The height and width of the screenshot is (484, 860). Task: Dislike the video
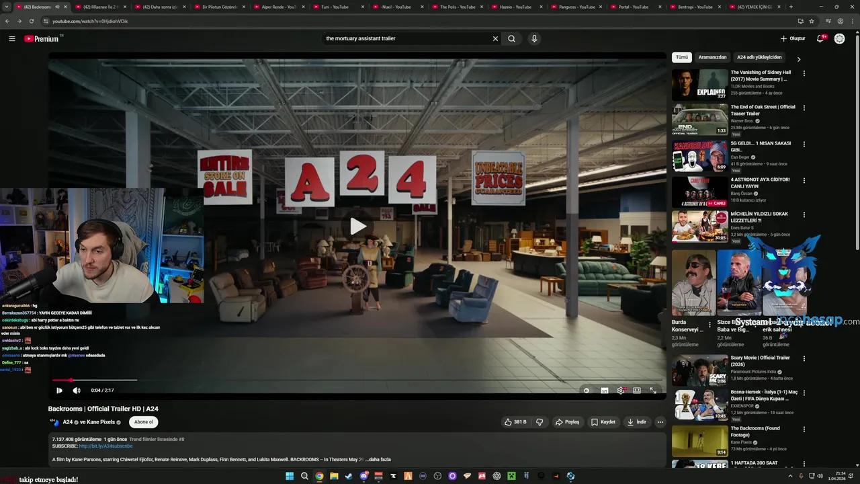[x=539, y=422]
